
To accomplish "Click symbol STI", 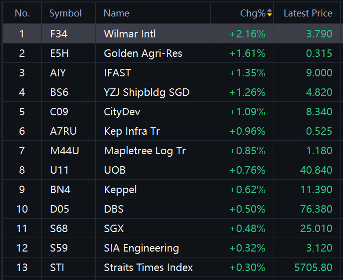I will 57,268.
